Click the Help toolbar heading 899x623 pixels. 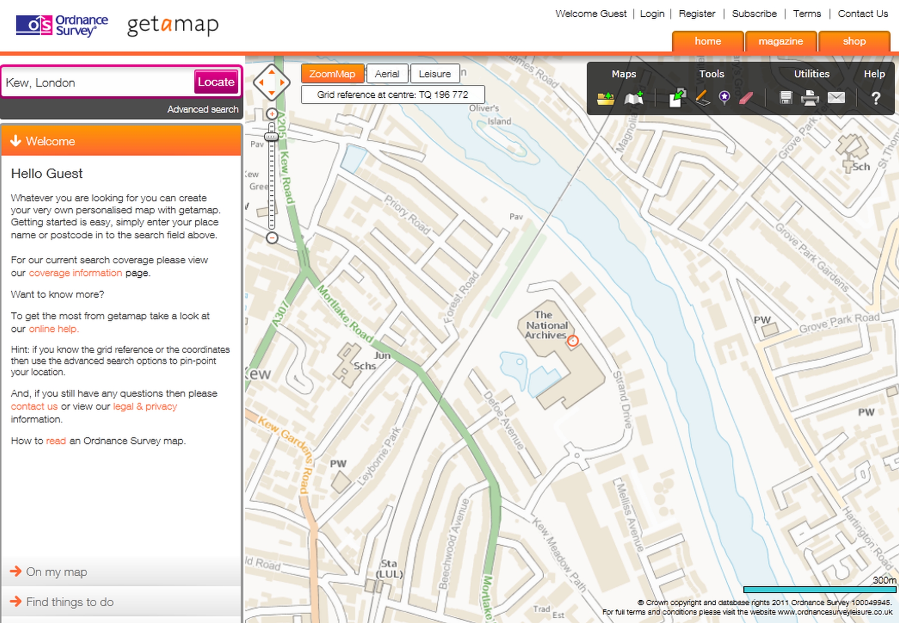(874, 74)
